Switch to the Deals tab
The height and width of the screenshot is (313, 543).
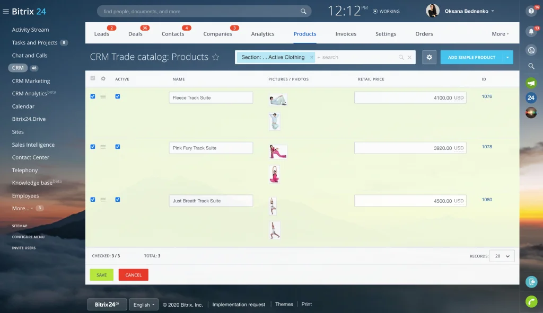coord(135,34)
